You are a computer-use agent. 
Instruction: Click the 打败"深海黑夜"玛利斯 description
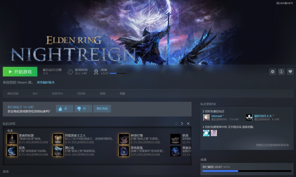tap(34, 151)
